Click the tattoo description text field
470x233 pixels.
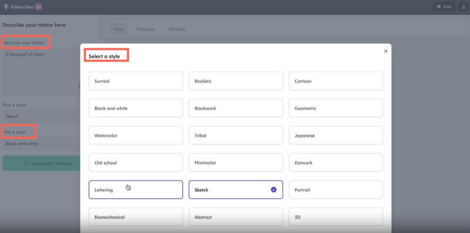(42, 72)
